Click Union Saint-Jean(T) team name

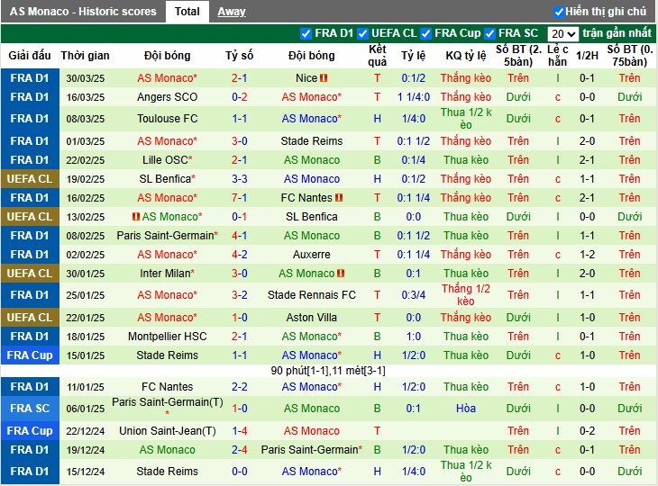pos(167,431)
